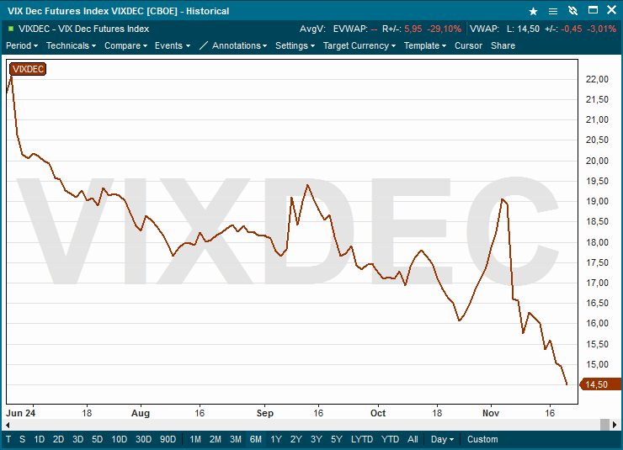The image size is (623, 450).
Task: Click the scrollbar right arrow
Action: [x=615, y=425]
